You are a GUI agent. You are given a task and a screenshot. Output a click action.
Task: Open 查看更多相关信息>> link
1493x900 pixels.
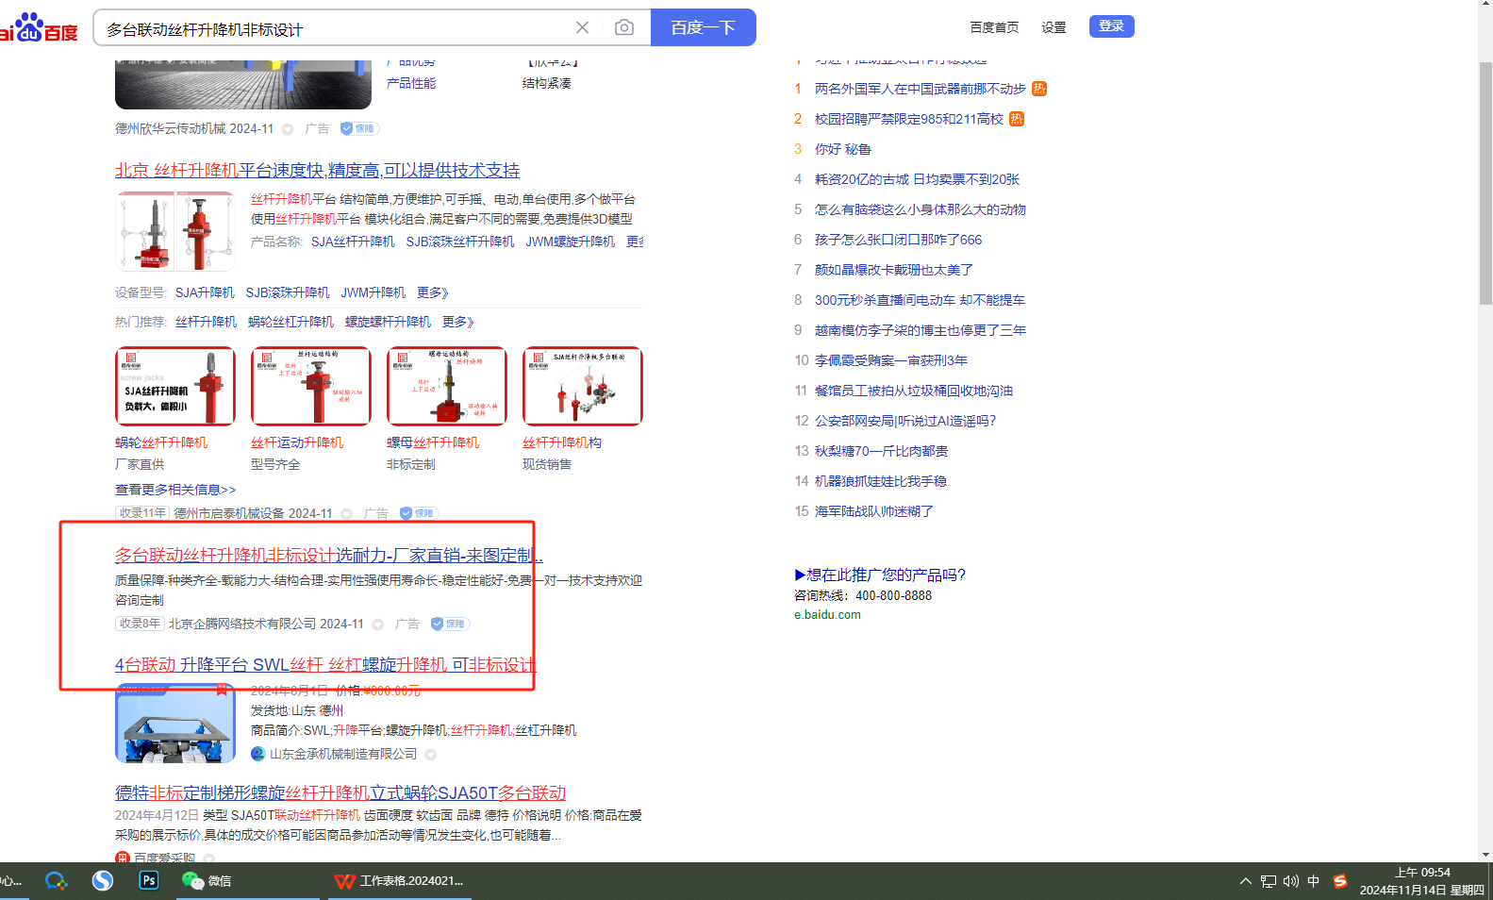coord(175,490)
